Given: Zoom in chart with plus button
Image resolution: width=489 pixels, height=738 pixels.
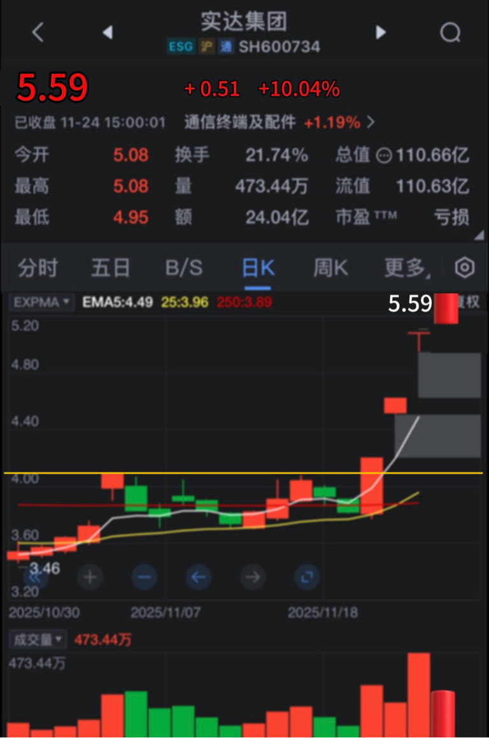Looking at the screenshot, I should pos(90,577).
